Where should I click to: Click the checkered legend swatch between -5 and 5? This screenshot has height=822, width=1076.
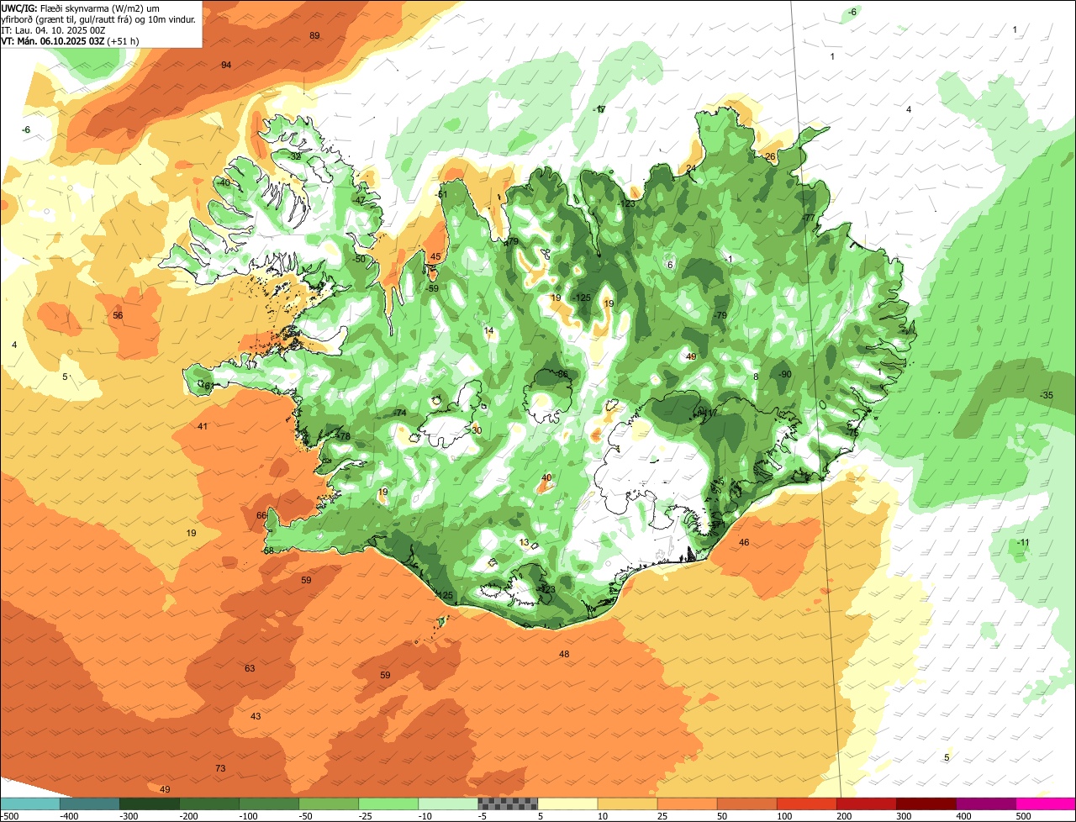507,804
